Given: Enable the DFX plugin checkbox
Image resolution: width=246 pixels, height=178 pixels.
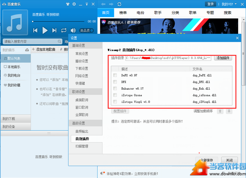Looking at the screenshot, I should pos(115,82).
